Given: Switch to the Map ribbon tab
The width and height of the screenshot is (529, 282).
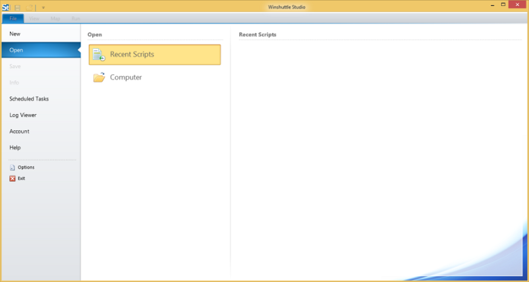Looking at the screenshot, I should pos(55,18).
